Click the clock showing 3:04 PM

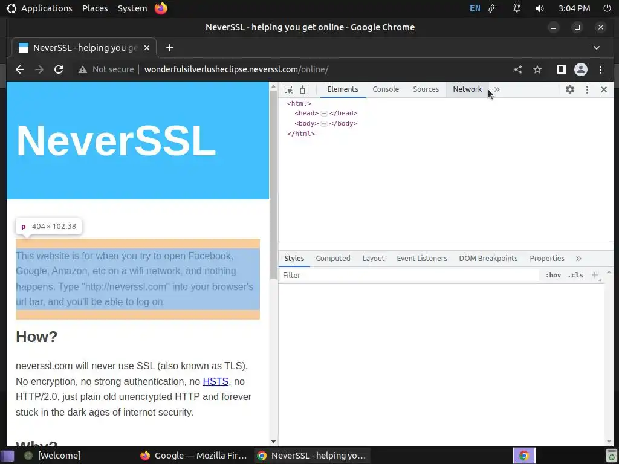tap(574, 8)
